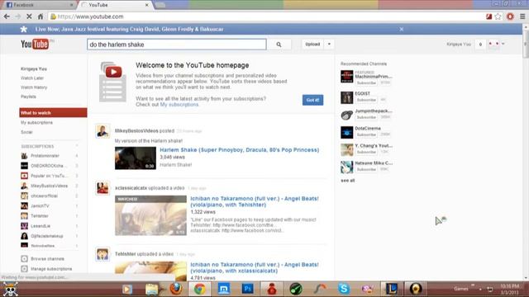The height and width of the screenshot is (297, 529).
Task: Open the account dropdown arrow at top right
Action: click(503, 44)
